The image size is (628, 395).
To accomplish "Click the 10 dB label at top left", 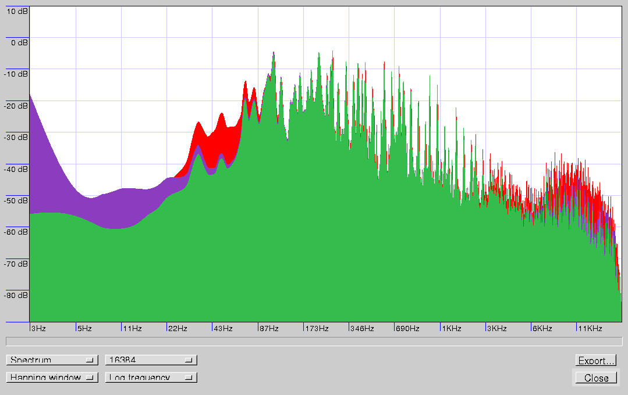I will 15,10.
